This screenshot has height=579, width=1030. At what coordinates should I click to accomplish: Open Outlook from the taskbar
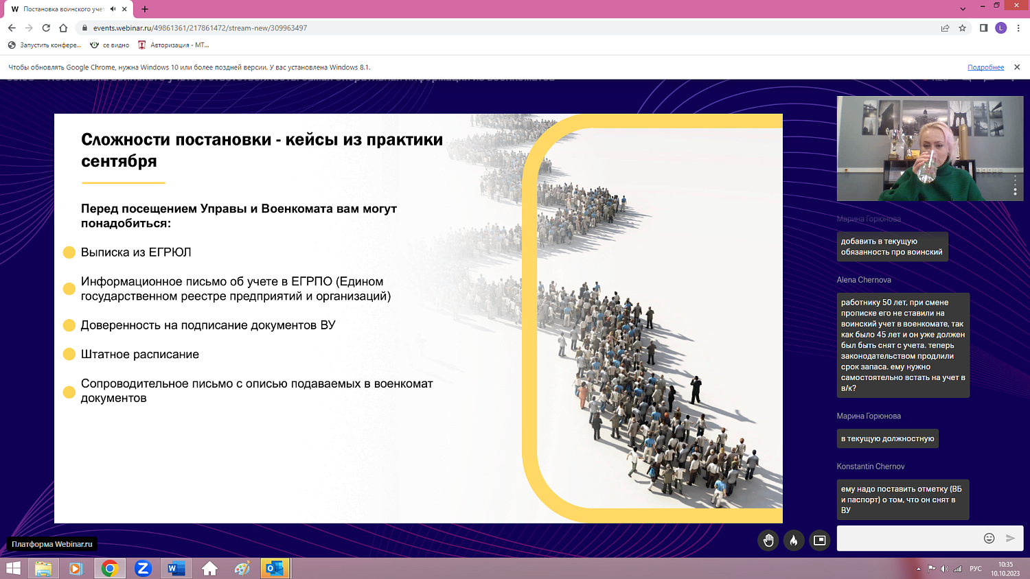273,568
